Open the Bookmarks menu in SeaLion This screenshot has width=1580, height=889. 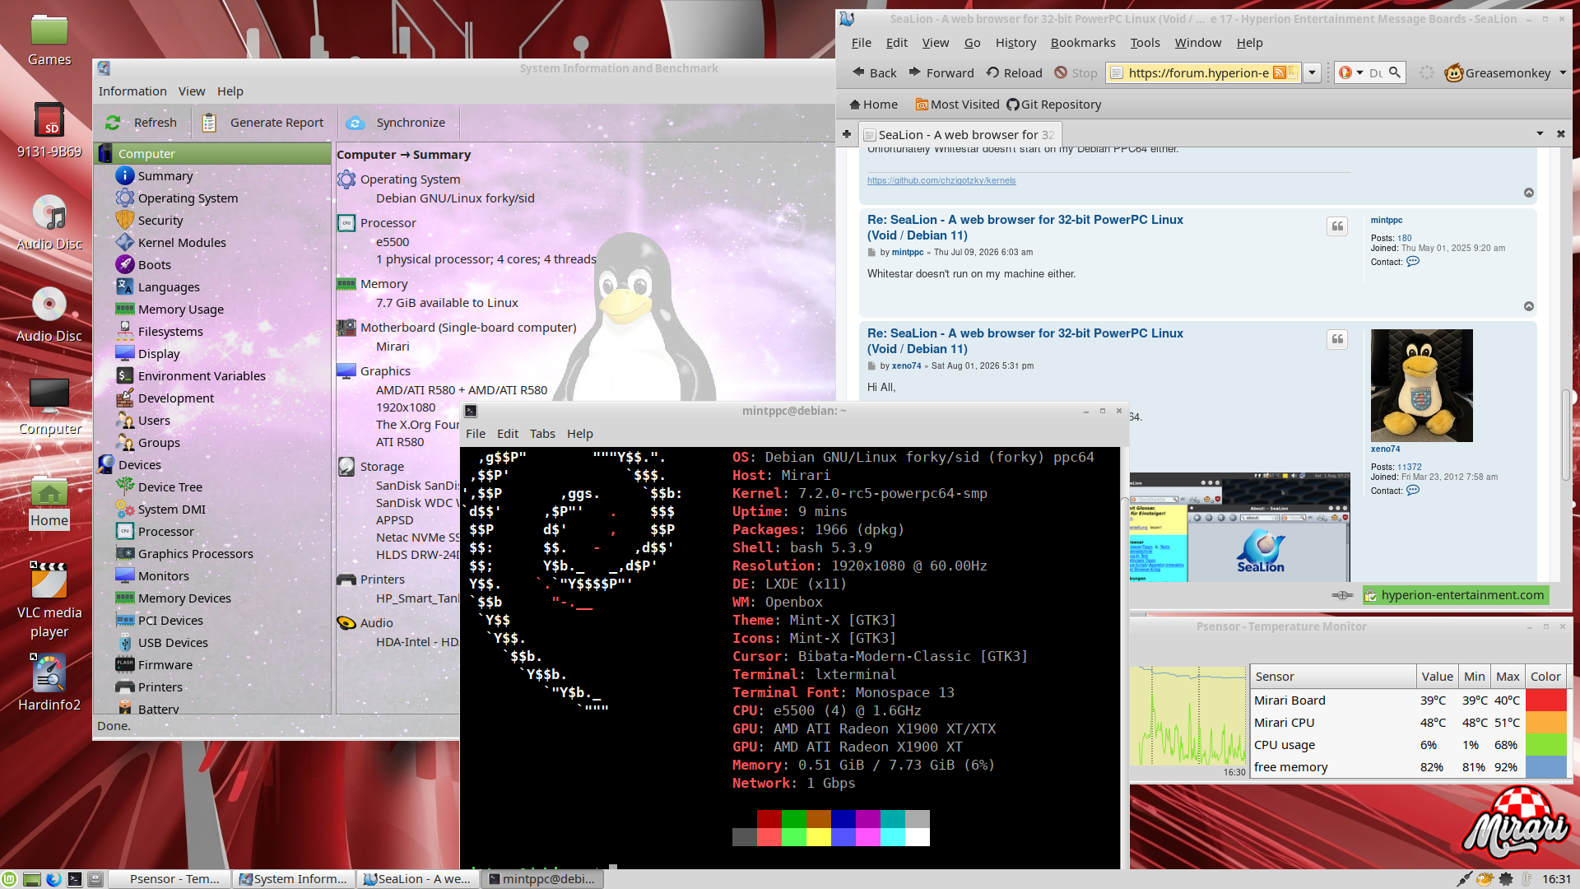pyautogui.click(x=1083, y=43)
